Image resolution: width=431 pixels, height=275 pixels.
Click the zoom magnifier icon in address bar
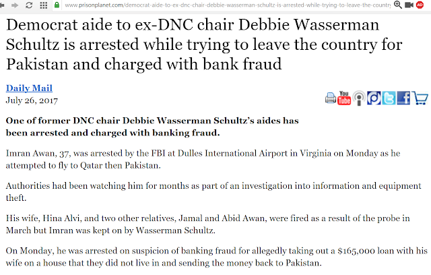click(397, 5)
